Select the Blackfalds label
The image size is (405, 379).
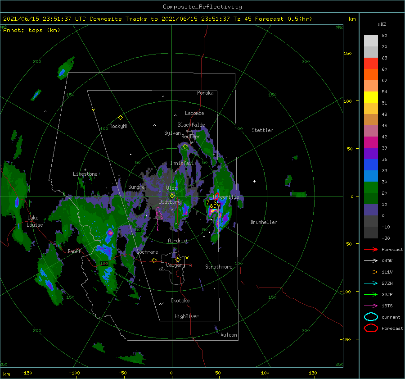tap(191, 125)
